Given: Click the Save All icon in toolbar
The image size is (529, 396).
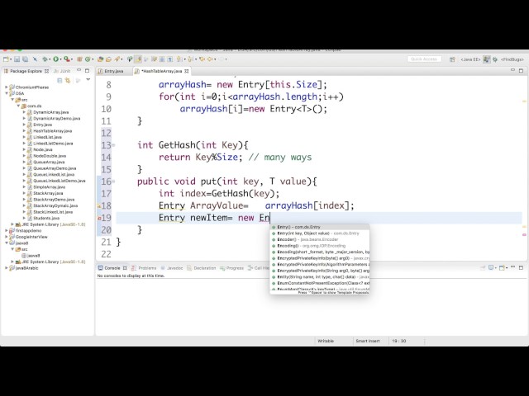Looking at the screenshot, I should 26,59.
